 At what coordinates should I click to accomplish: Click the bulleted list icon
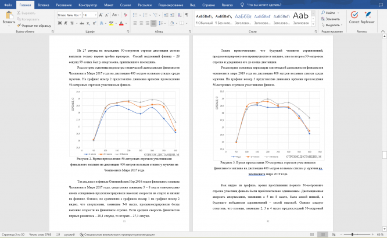point(135,15)
